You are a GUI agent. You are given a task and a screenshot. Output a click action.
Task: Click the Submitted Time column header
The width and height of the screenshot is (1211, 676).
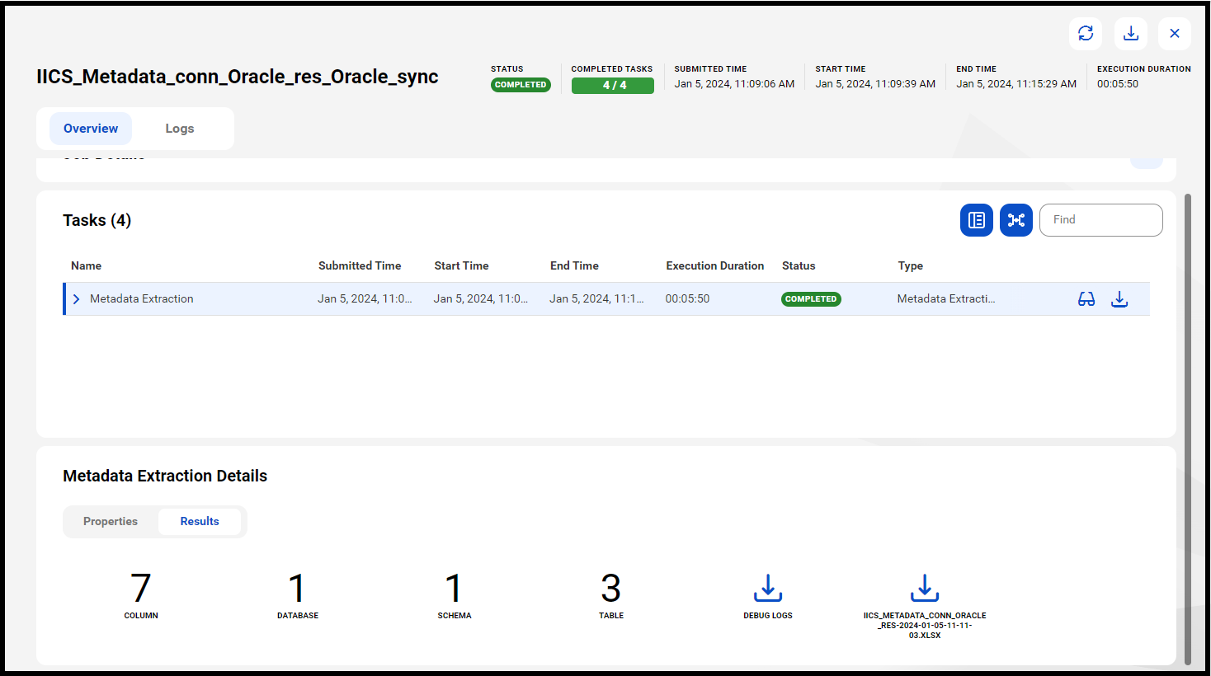[360, 265]
